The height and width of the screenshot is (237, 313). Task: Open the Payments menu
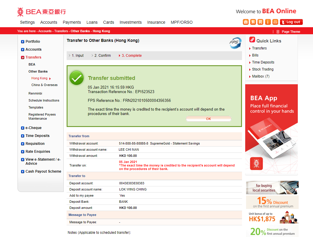click(x=72, y=22)
